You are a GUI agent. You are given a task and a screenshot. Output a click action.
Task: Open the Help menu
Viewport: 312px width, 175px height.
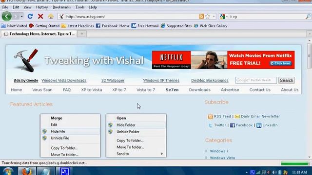pos(93,7)
